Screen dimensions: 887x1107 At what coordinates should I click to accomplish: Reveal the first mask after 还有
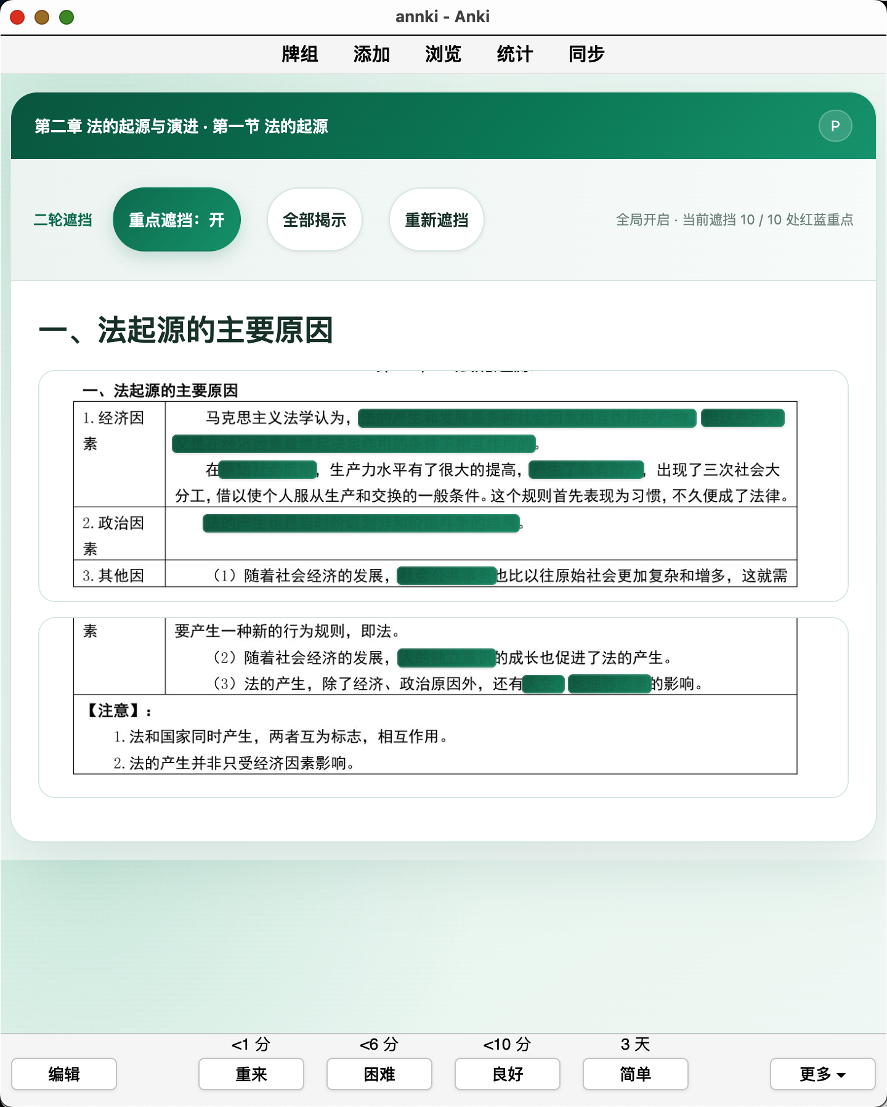[543, 684]
